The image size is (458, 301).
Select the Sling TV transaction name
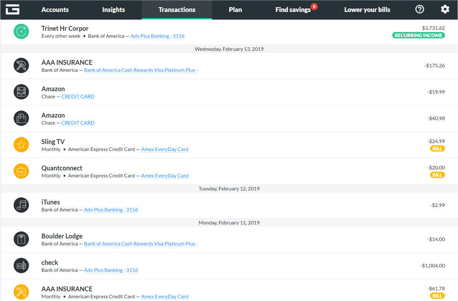click(x=53, y=141)
